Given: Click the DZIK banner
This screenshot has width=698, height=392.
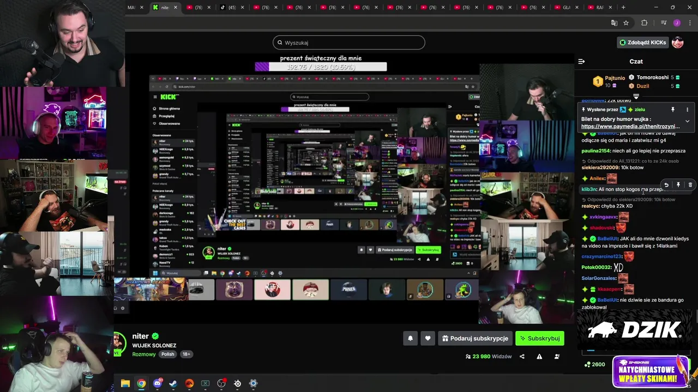Looking at the screenshot, I should coord(636,329).
